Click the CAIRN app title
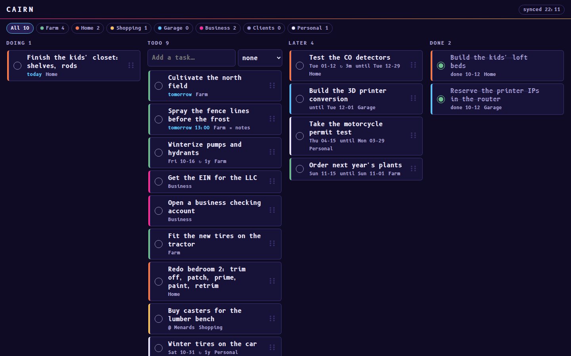571x356 pixels. (x=20, y=9)
